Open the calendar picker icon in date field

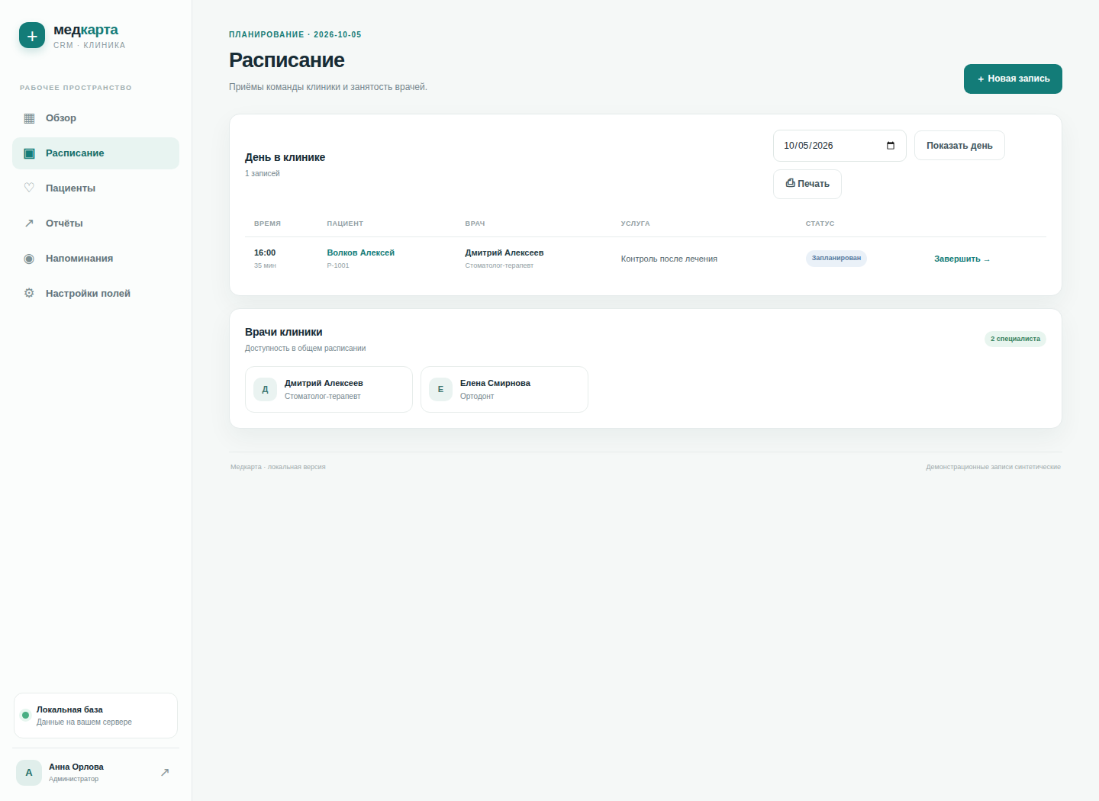pos(891,146)
